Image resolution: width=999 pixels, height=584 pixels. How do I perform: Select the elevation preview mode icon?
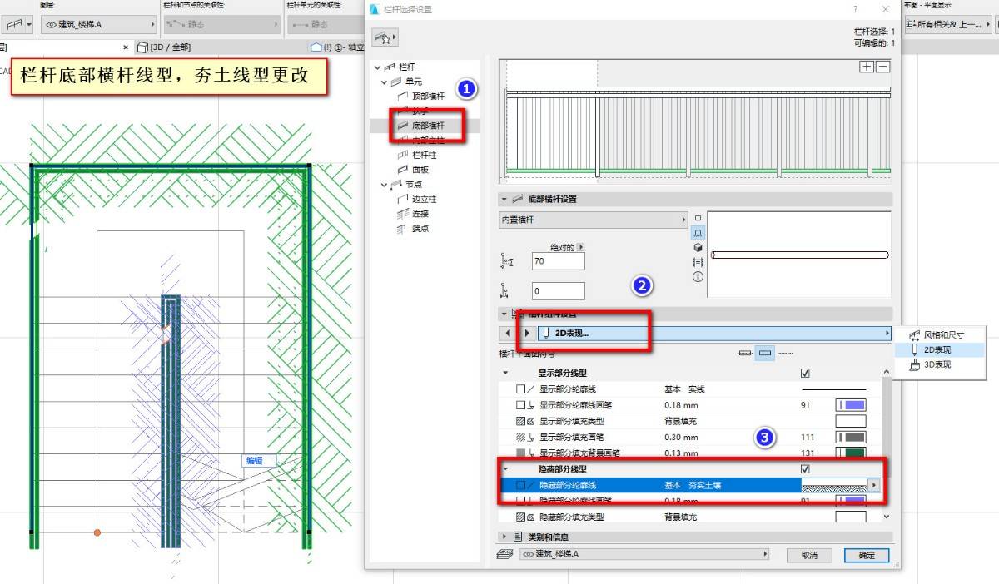(x=698, y=233)
